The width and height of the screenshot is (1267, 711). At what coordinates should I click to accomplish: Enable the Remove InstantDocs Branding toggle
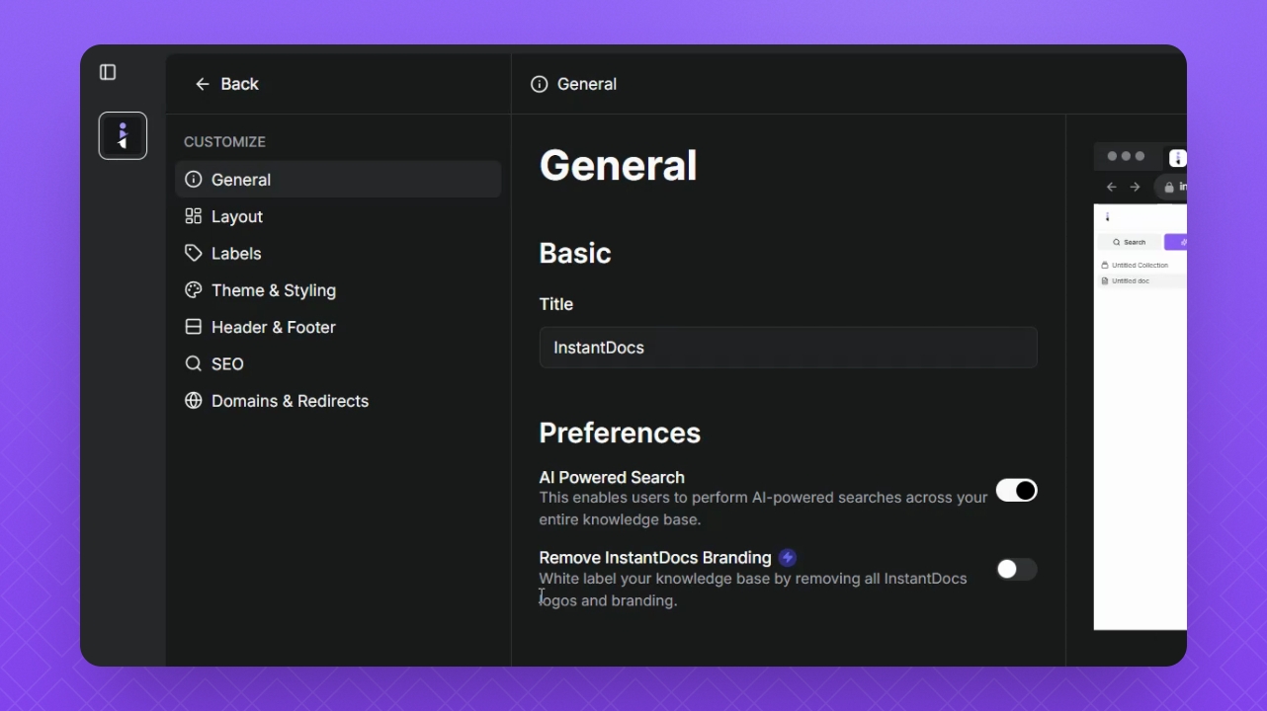(x=1016, y=569)
